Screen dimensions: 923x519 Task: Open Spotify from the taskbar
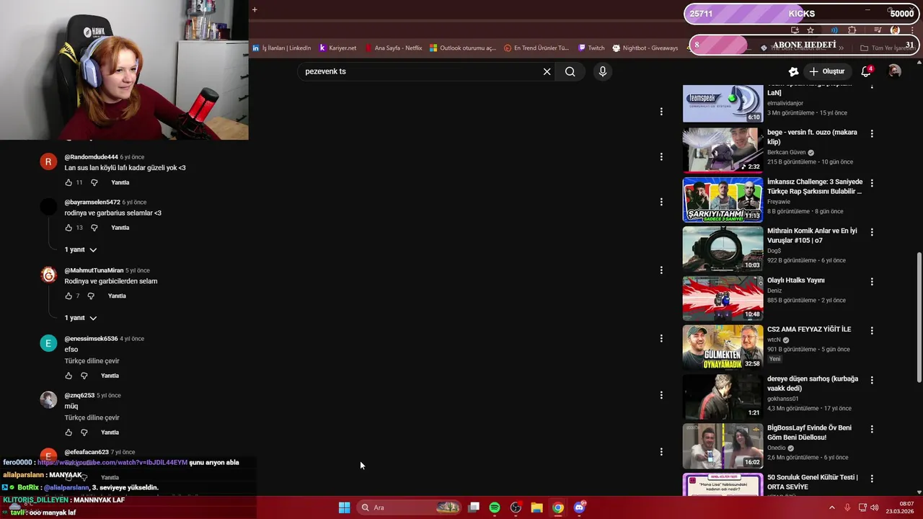495,507
